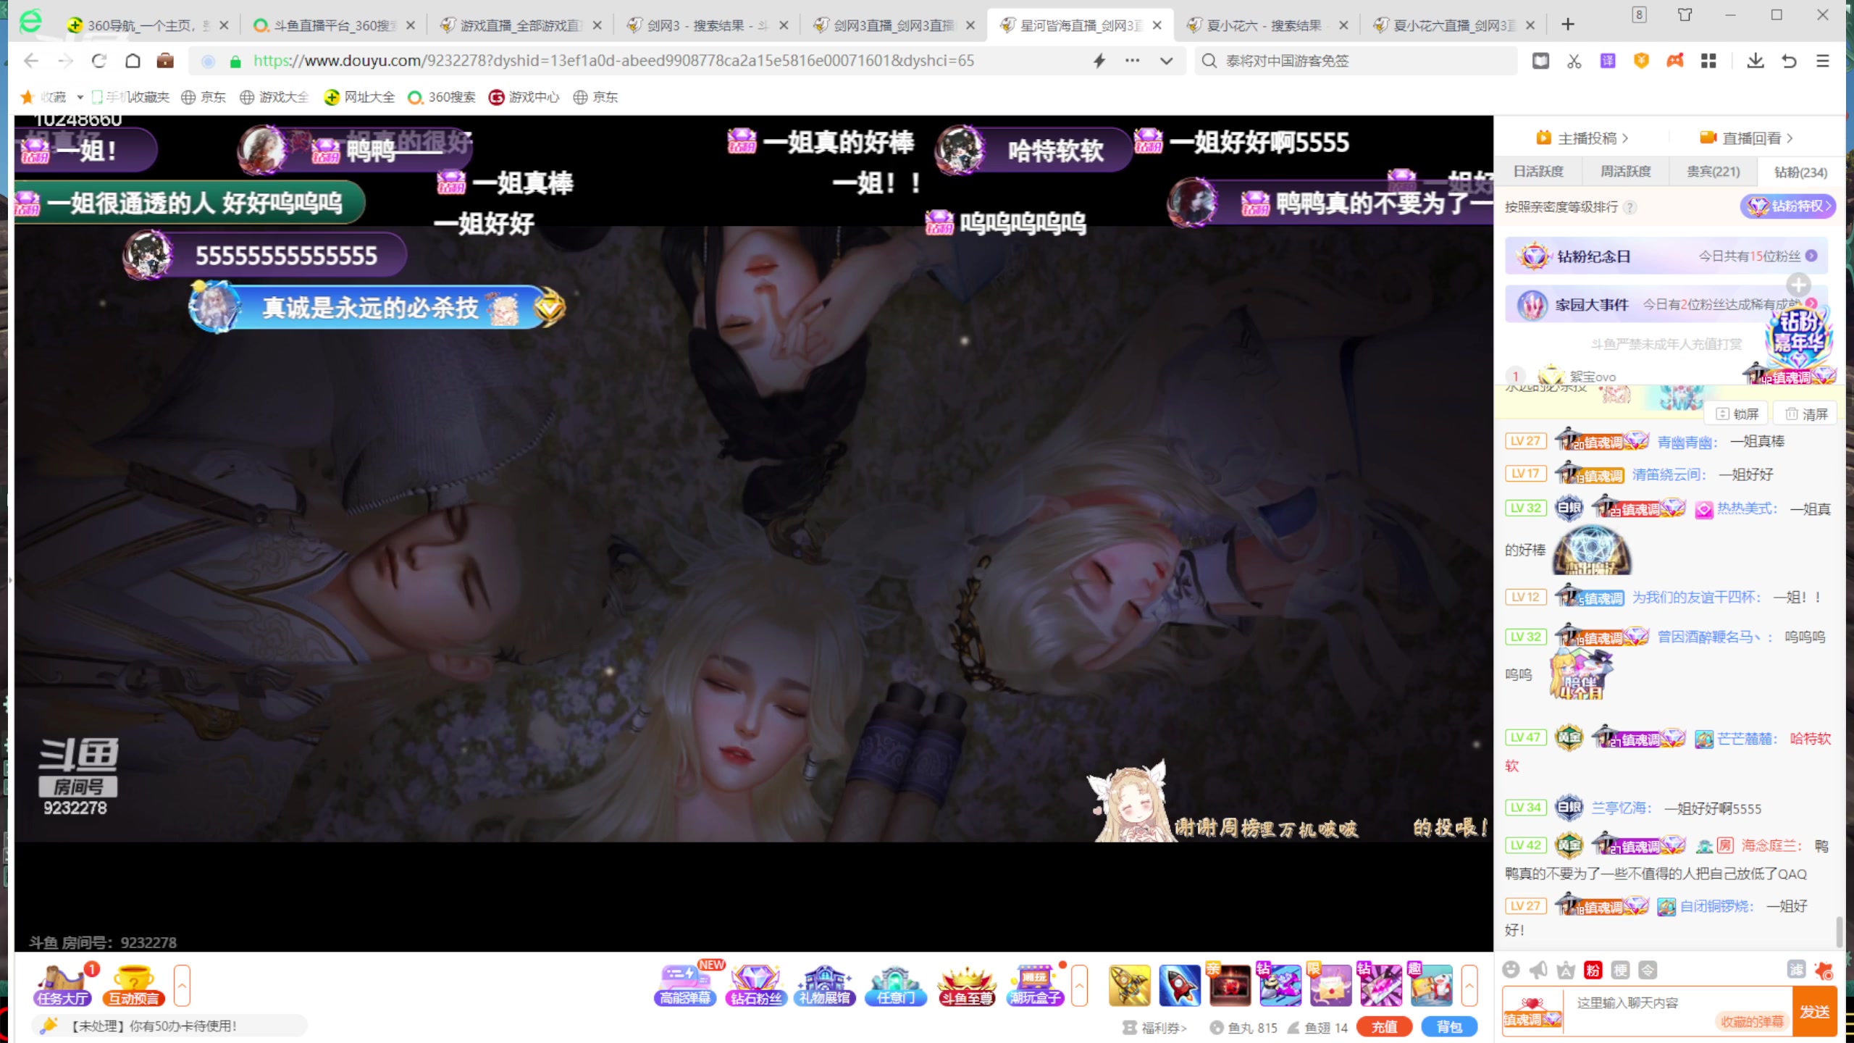
Task: Select the gift tagged 亲
Action: click(1229, 986)
